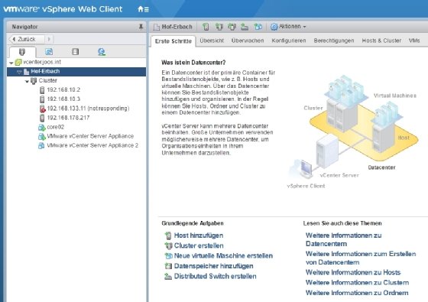
Task: Pin the Navigator panel
Action: pos(141,27)
